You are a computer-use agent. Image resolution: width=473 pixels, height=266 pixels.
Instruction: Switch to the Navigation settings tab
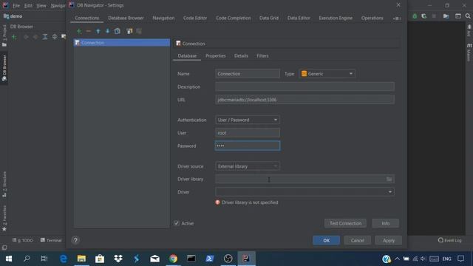point(163,18)
